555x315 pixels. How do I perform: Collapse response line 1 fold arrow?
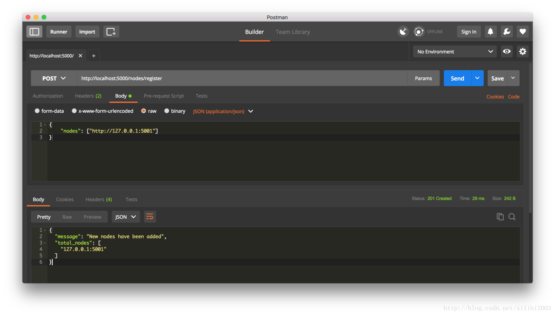click(45, 230)
